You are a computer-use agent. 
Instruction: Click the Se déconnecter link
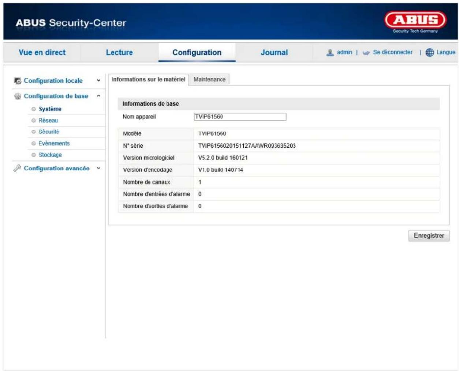[x=393, y=52]
